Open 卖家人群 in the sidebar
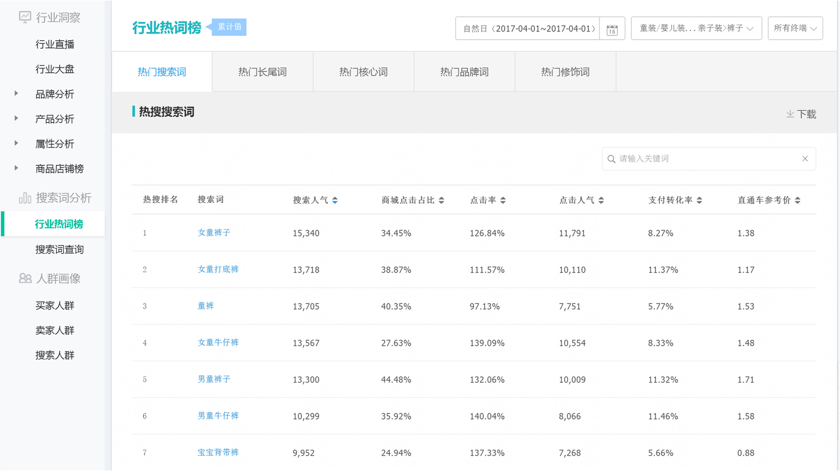This screenshot has width=840, height=471. 55,330
